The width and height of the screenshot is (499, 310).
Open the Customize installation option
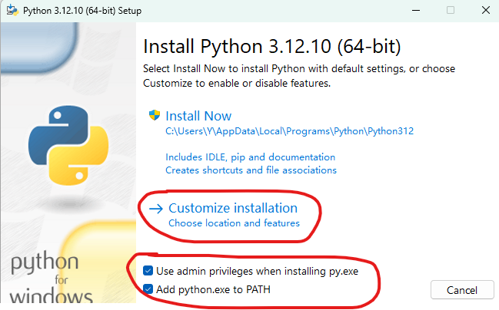(x=232, y=208)
